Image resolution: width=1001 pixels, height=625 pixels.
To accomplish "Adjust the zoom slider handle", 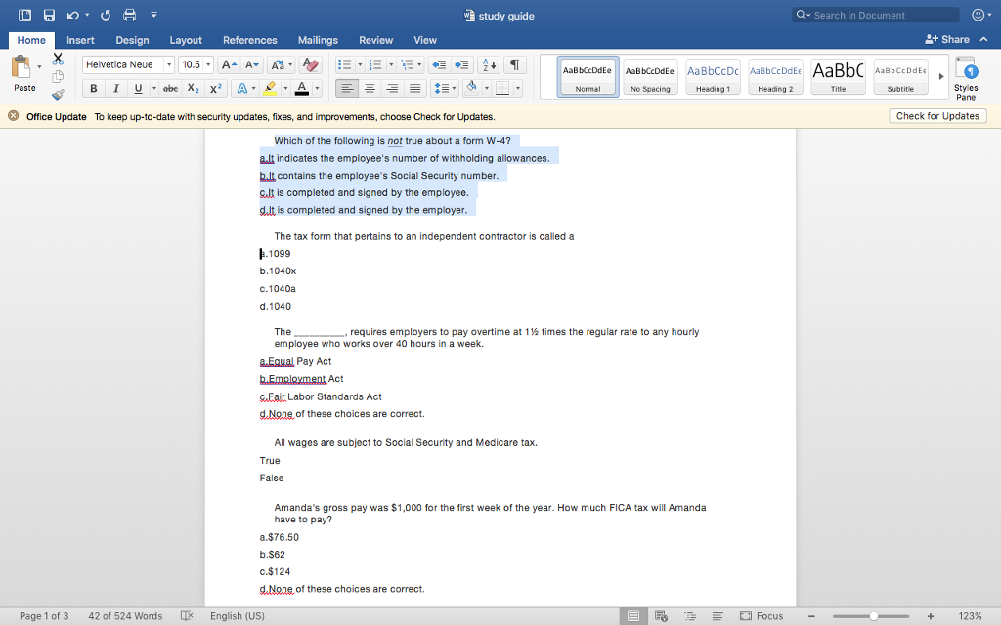I will tap(874, 616).
